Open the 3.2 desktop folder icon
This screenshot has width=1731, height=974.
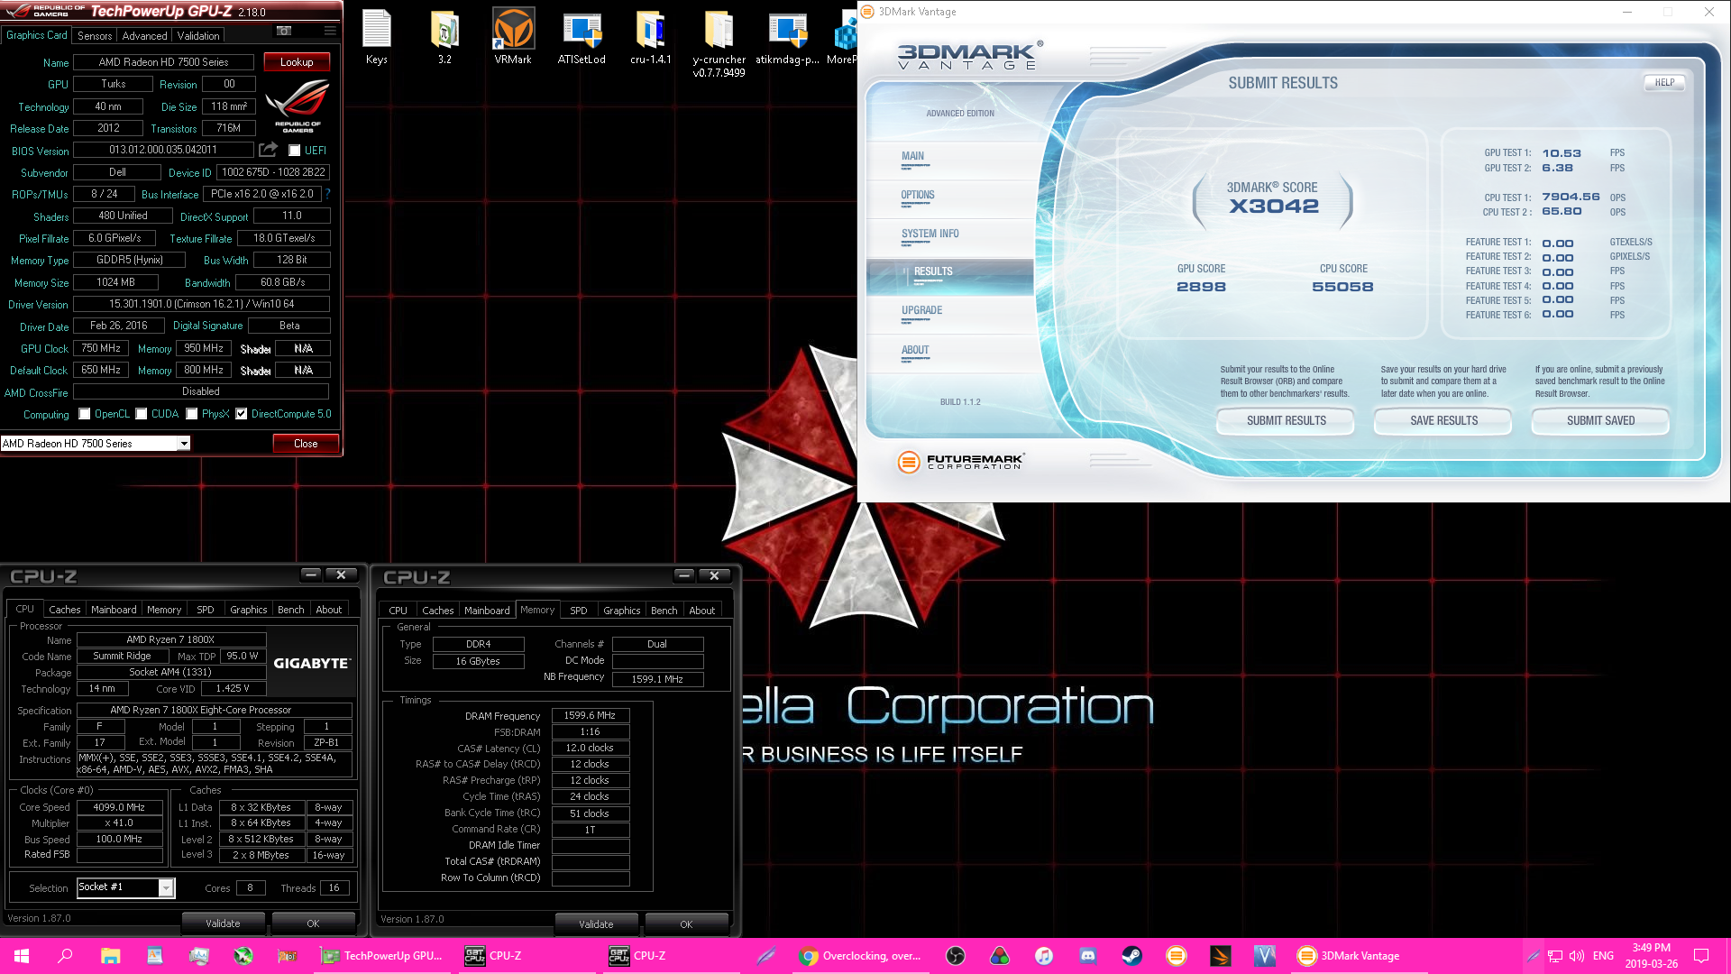tap(444, 38)
